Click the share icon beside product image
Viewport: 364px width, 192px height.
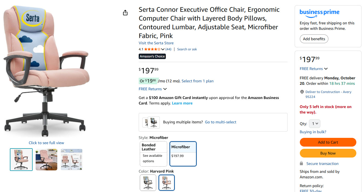coord(125,13)
